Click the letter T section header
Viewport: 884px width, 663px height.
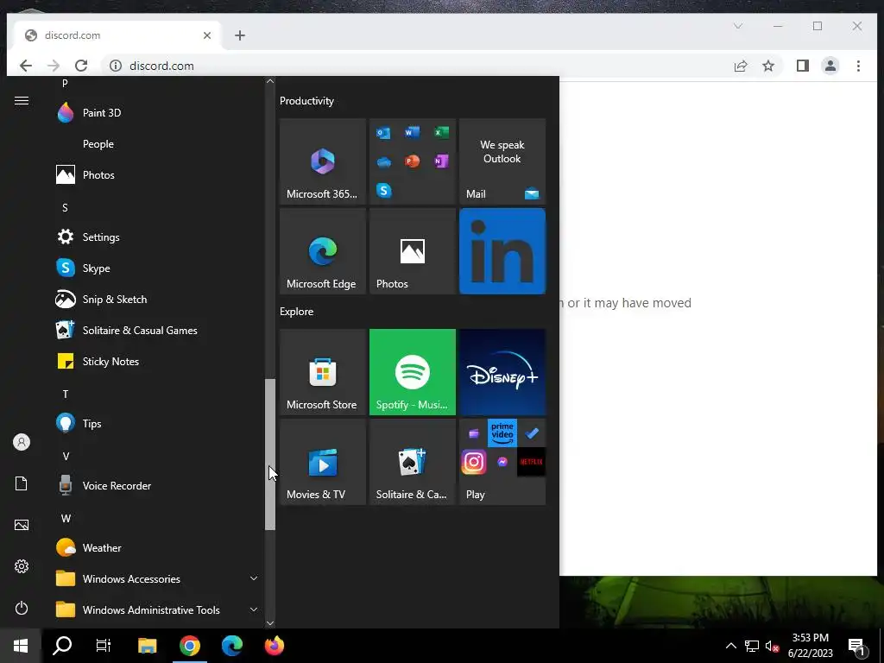[66, 394]
